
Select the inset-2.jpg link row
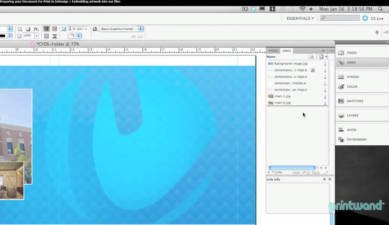(297, 103)
